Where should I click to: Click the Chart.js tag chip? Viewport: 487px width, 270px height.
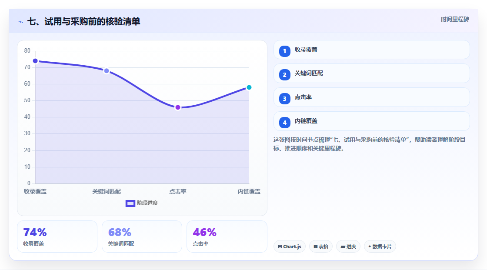point(290,247)
